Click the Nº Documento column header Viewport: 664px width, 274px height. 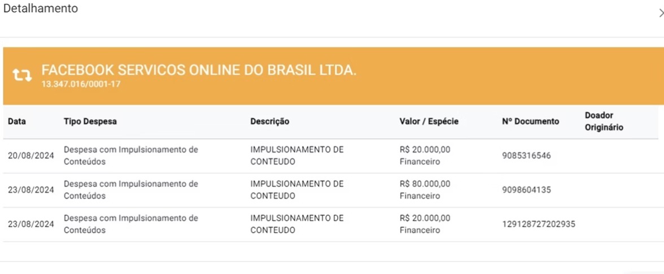click(531, 121)
